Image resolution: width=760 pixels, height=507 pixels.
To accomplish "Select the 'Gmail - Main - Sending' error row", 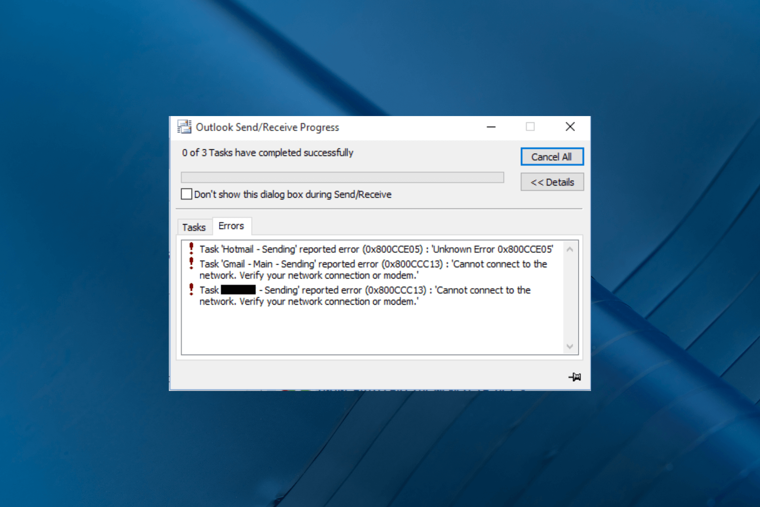I will point(372,269).
